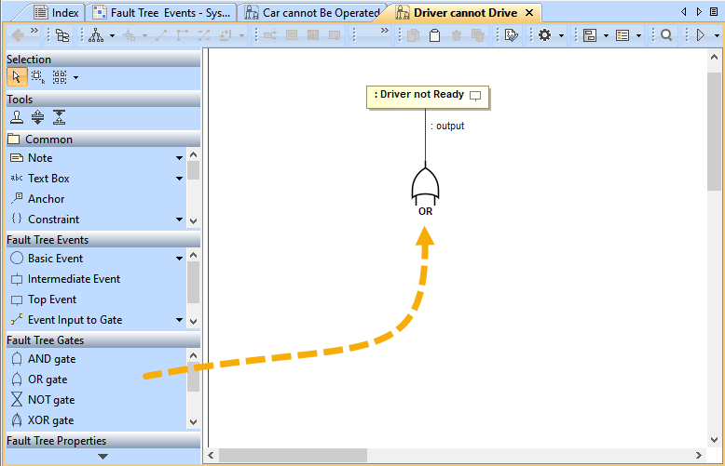Collapse the Selection palette group header
The height and width of the screenshot is (466, 725).
(103, 59)
